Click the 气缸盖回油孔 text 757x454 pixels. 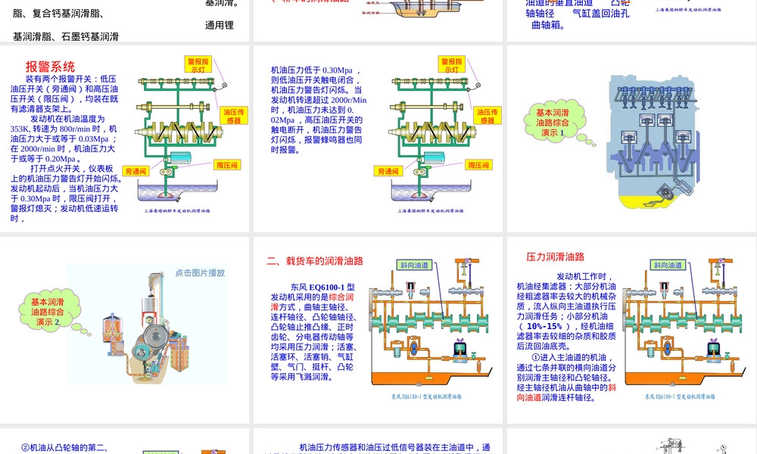(600, 14)
